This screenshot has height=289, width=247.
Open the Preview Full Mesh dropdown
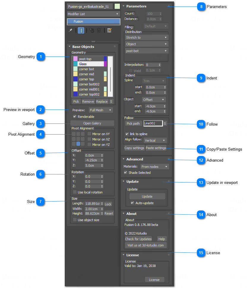[x=101, y=110]
